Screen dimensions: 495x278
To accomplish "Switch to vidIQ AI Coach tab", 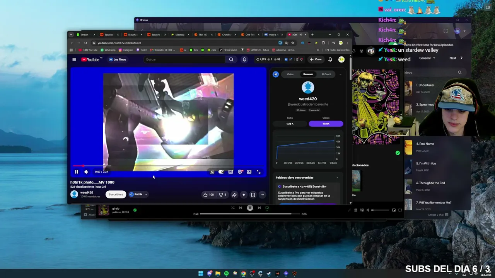I will (x=326, y=74).
